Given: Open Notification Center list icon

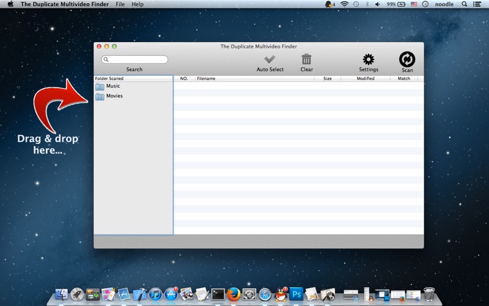Looking at the screenshot, I should (x=477, y=4).
